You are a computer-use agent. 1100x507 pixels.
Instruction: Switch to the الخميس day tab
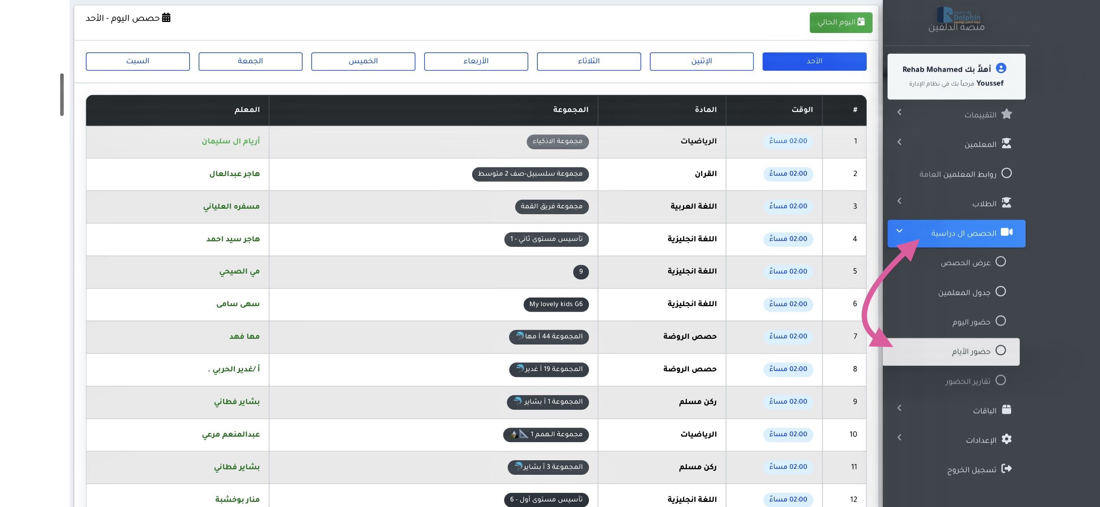(363, 61)
